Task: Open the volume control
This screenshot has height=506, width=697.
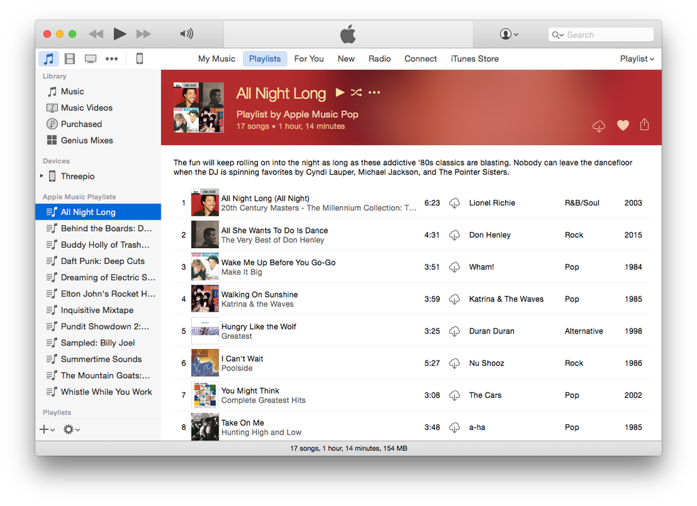Action: (x=186, y=33)
